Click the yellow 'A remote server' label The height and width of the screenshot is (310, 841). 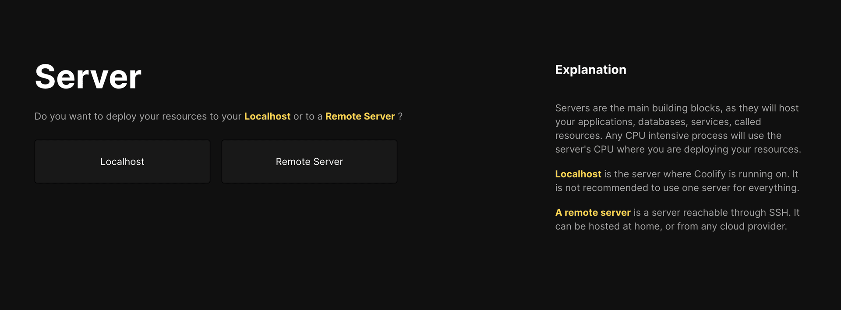pos(593,212)
